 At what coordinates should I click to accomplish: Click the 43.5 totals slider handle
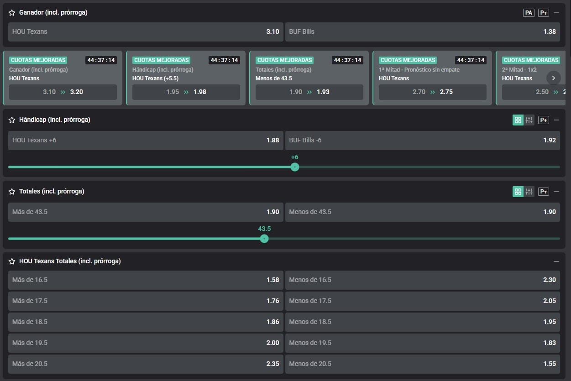[264, 239]
